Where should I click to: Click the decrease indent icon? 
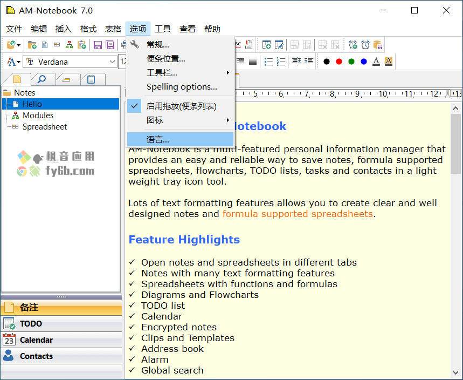296,62
